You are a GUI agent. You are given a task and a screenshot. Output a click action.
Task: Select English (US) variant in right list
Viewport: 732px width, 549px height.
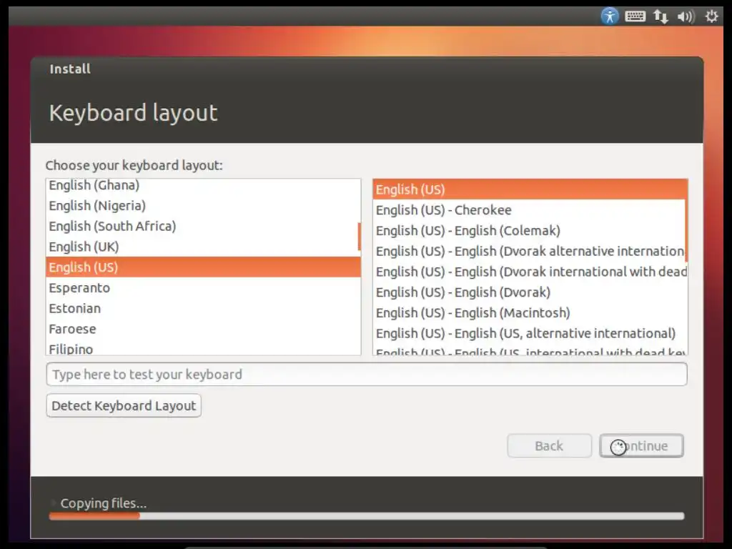point(529,189)
